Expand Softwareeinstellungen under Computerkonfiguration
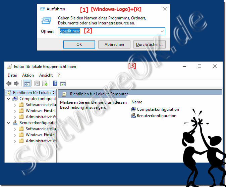The image size is (226, 187). coord(15,105)
